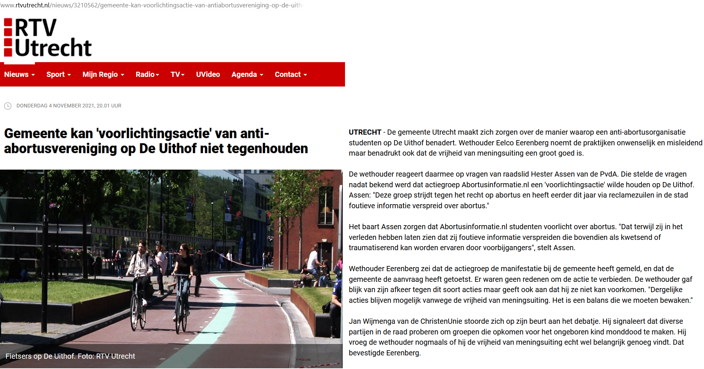The width and height of the screenshot is (704, 369).
Task: Click the paragraph starting 'Jan Wijmenga'
Action: (518, 337)
